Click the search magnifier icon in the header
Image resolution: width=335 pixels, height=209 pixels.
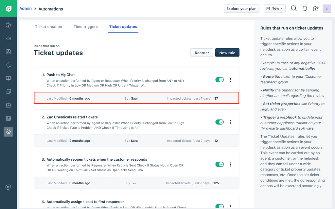[294, 8]
